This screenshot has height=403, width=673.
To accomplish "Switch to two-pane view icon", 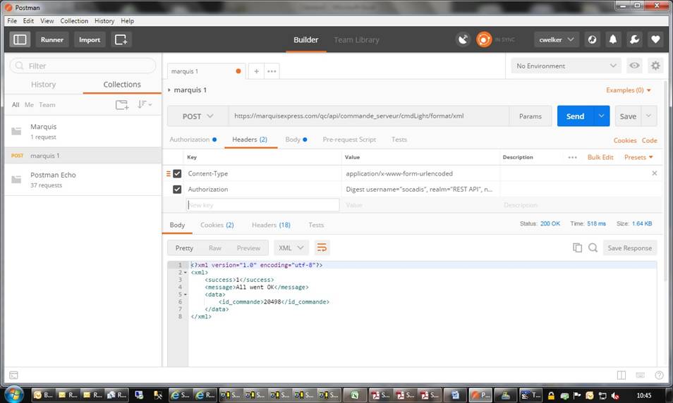I will [x=621, y=375].
